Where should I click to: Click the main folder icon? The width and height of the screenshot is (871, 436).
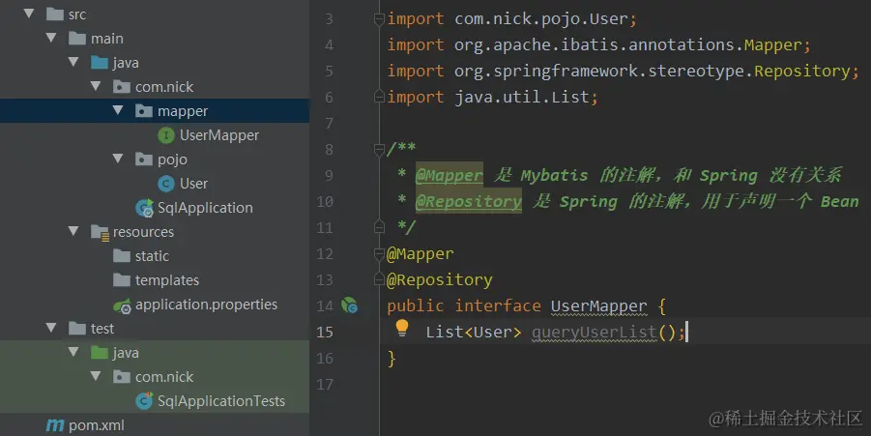tap(77, 38)
